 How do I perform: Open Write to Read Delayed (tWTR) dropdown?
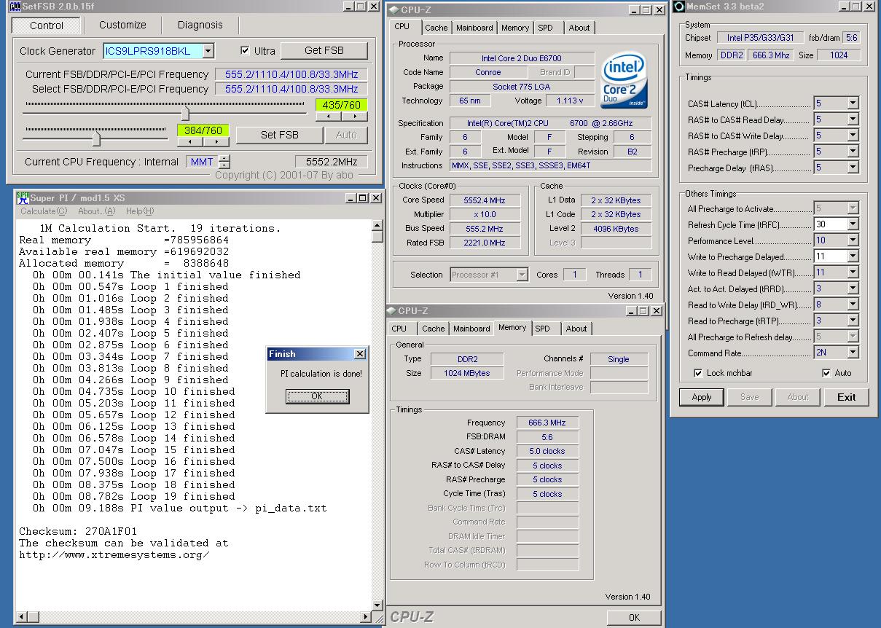853,272
